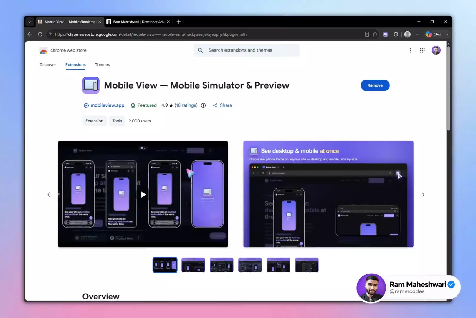The width and height of the screenshot is (476, 318).
Task: Select the Extensions tab
Action: click(x=75, y=65)
